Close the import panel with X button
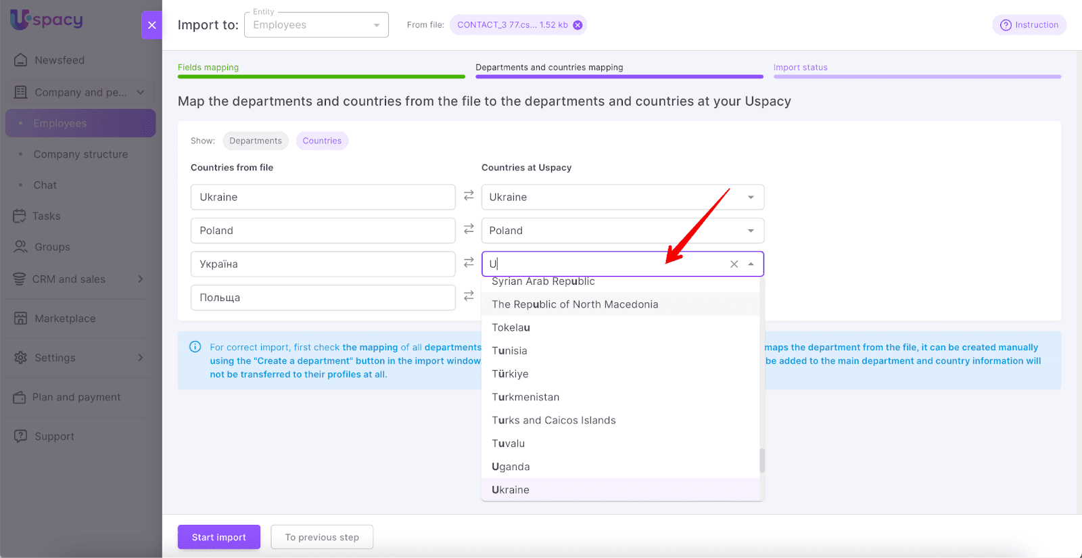The height and width of the screenshot is (558, 1082). tap(151, 25)
